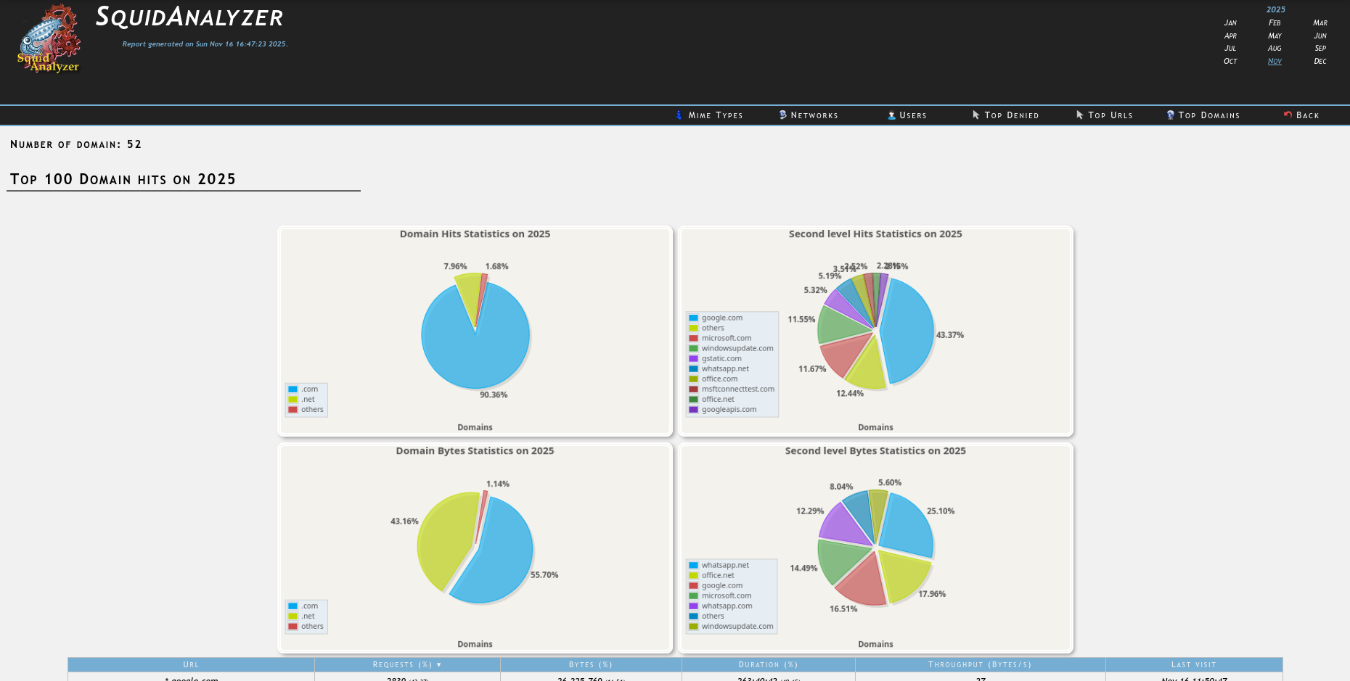
Task: Click the 12.44% others slice in Hits pie
Action: click(x=868, y=367)
